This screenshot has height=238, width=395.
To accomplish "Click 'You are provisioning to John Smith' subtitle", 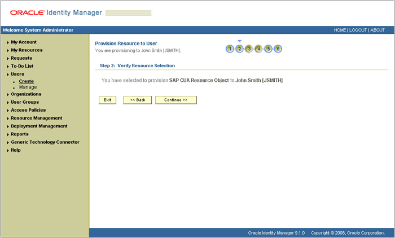I will pyautogui.click(x=138, y=51).
